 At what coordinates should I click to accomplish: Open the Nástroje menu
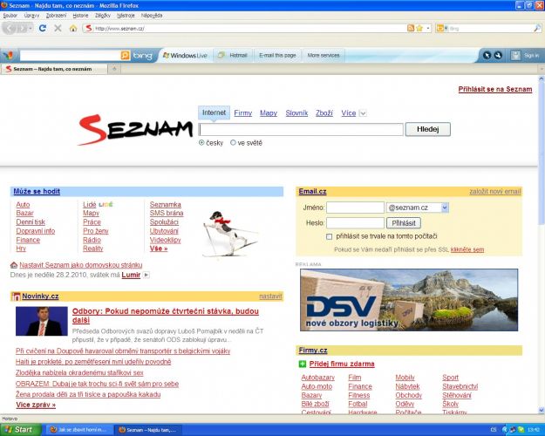126,16
